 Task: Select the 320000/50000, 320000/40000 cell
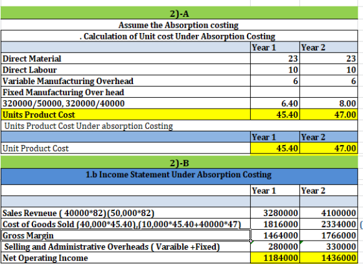[x=126, y=103]
